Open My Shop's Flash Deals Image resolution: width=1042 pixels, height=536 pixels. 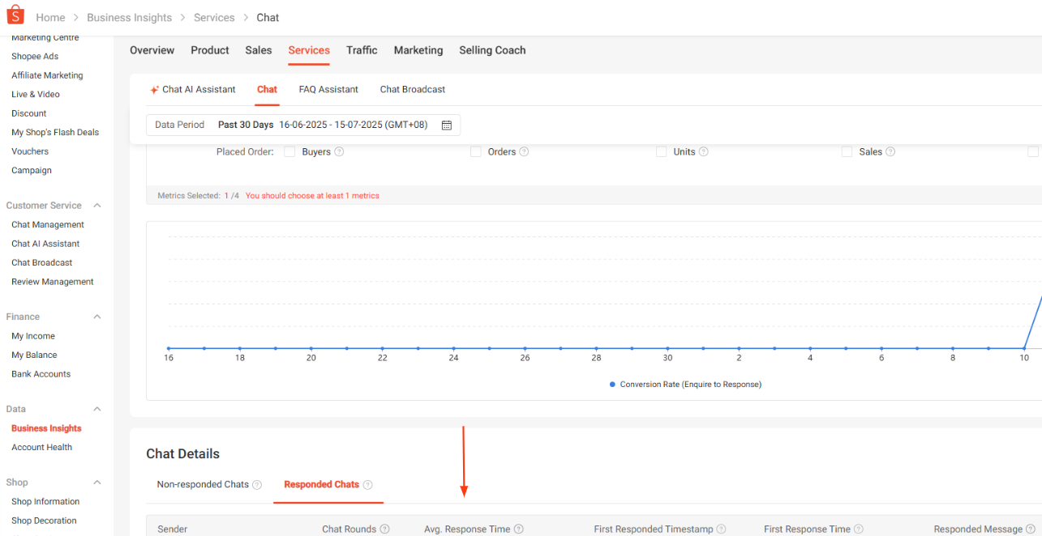pos(55,133)
